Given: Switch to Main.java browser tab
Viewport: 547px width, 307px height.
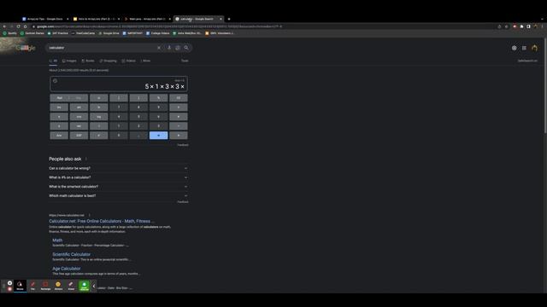Looking at the screenshot, I should [x=147, y=19].
